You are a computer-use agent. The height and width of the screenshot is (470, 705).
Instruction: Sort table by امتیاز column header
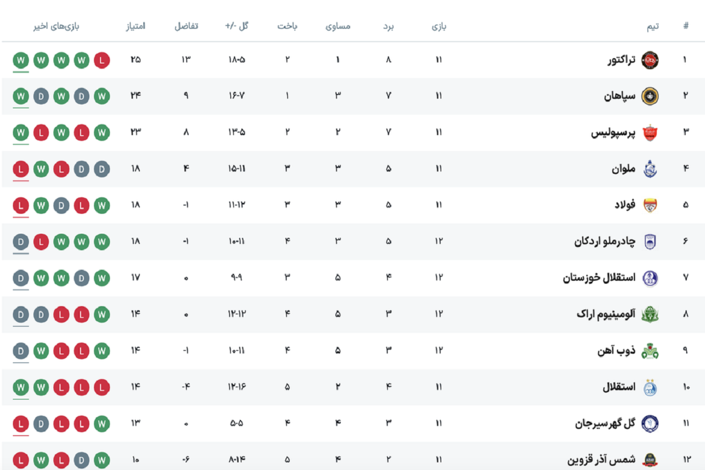(136, 26)
